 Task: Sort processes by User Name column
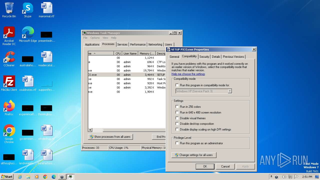pyautogui.click(x=130, y=53)
